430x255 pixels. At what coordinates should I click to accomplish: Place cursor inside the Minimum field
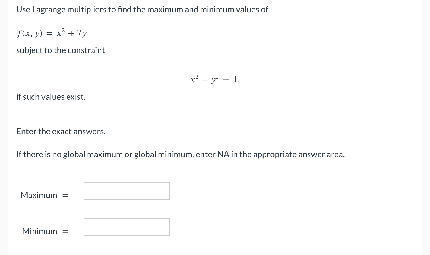[126, 227]
